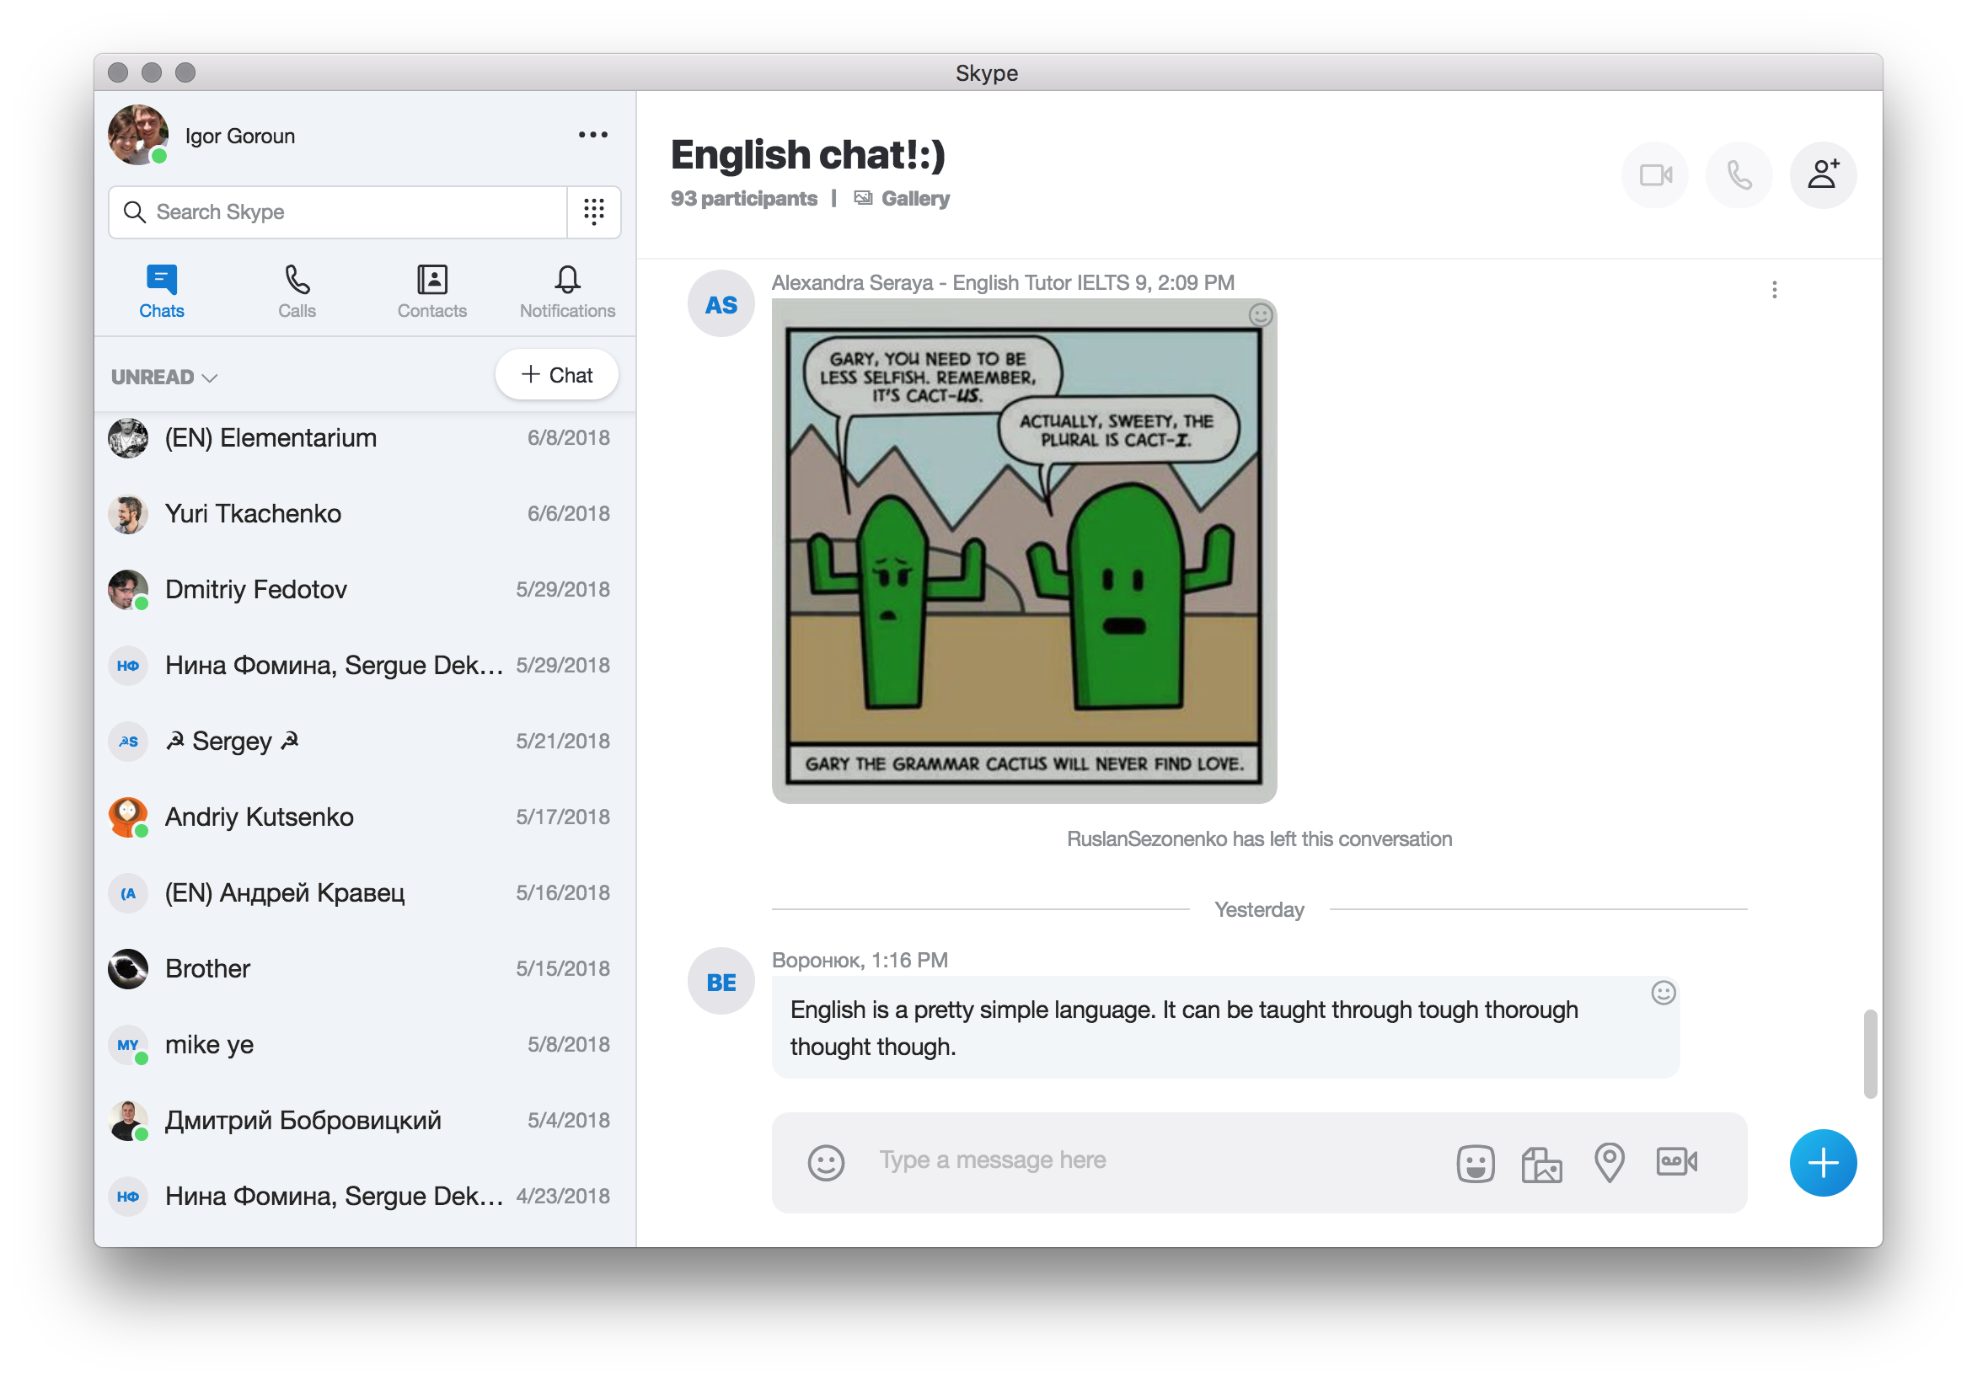Open the Notifications tab
1977x1382 pixels.
coord(566,291)
